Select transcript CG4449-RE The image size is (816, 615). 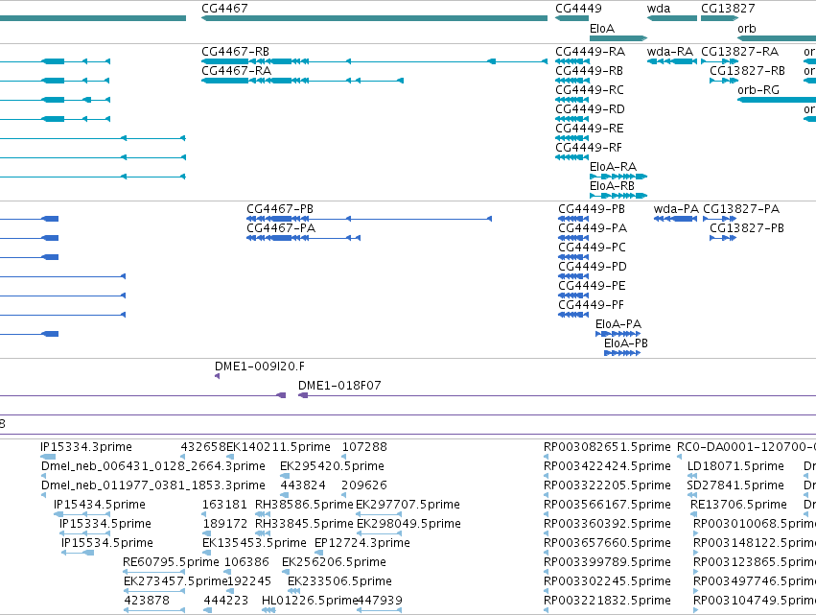571,138
